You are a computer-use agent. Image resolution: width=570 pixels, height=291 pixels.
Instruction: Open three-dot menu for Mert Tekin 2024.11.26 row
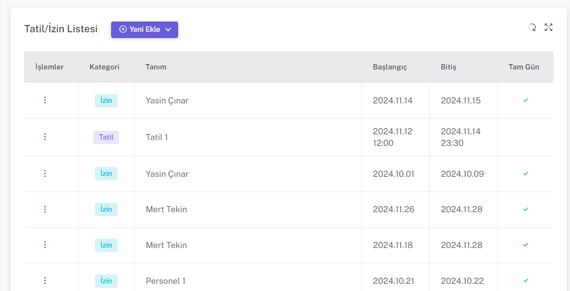(x=45, y=209)
